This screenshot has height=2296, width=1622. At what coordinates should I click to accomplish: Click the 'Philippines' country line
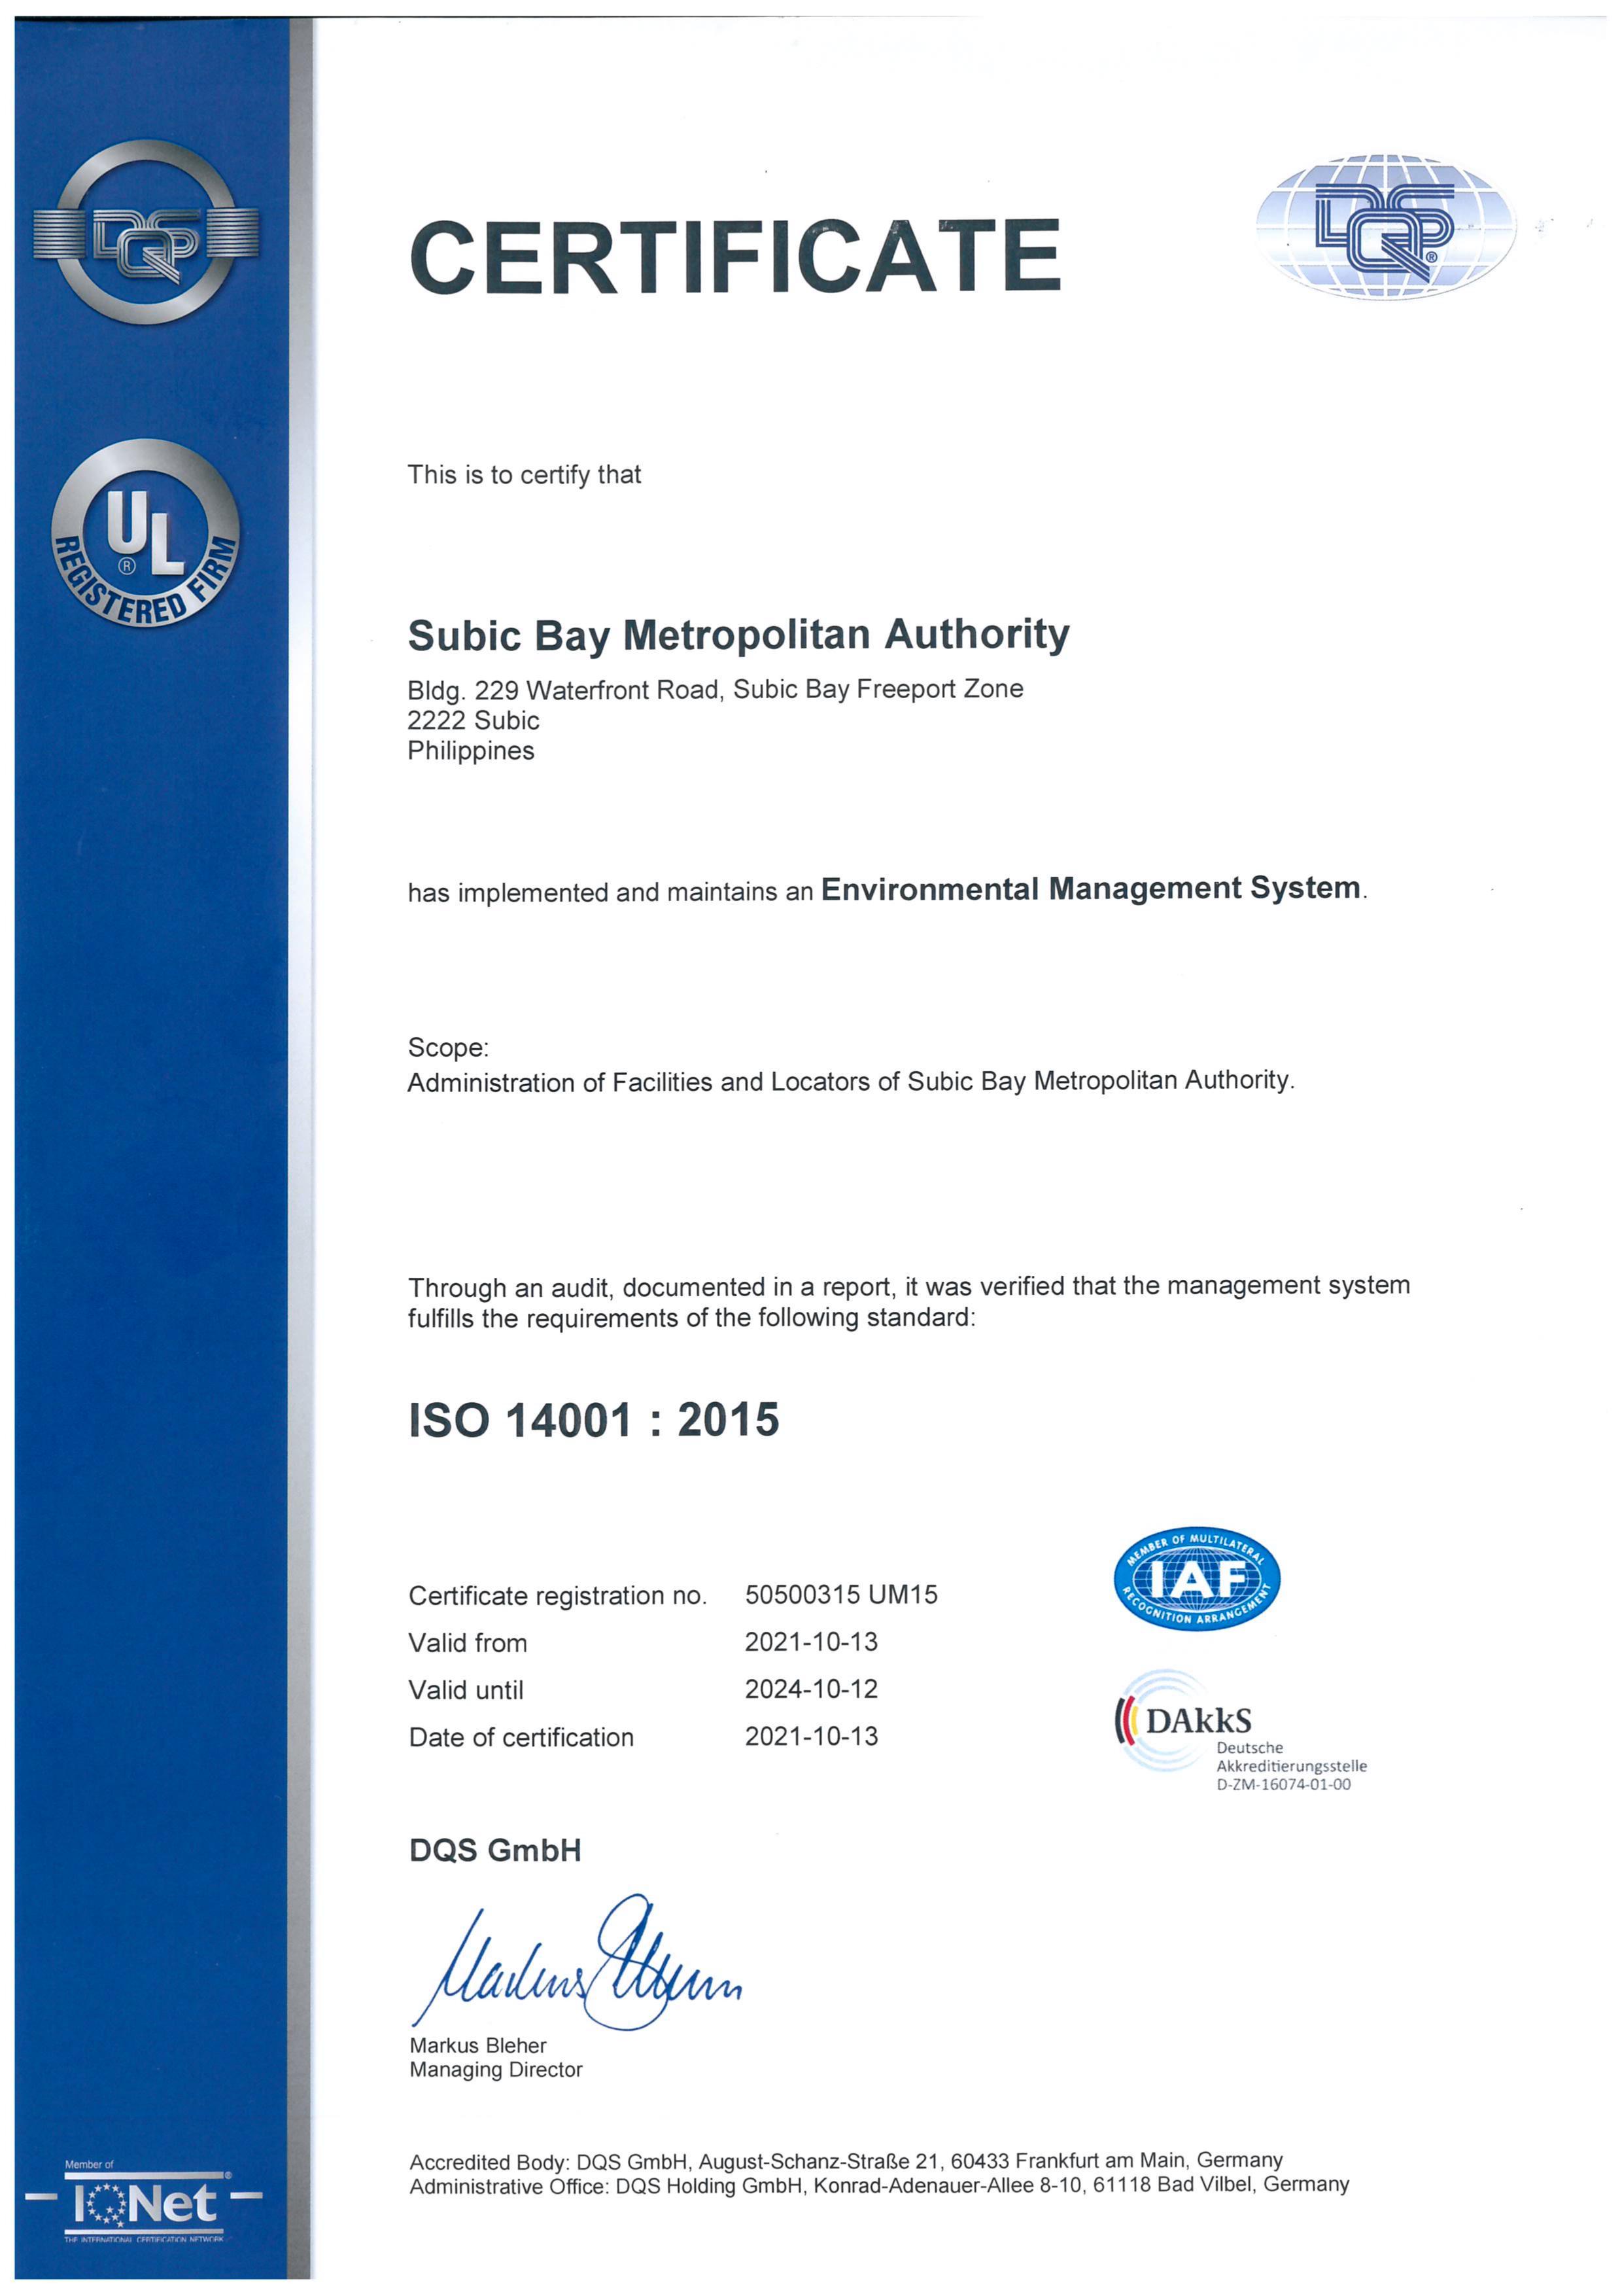pos(471,751)
